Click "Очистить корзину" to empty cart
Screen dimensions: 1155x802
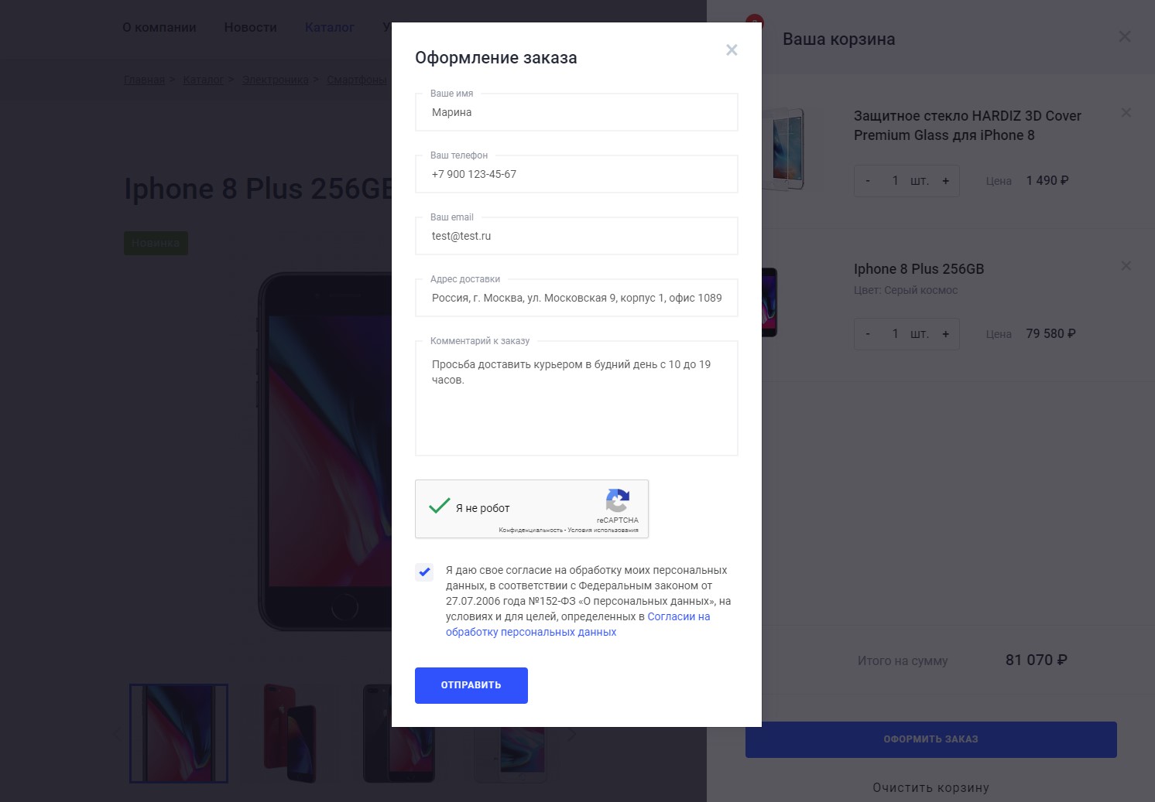pyautogui.click(x=931, y=787)
